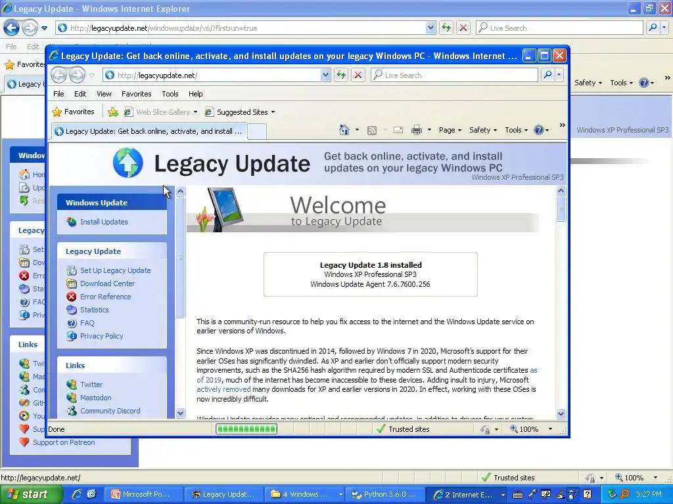Open the search provider dropdown in the front window
The height and width of the screenshot is (504, 673).
click(x=559, y=75)
